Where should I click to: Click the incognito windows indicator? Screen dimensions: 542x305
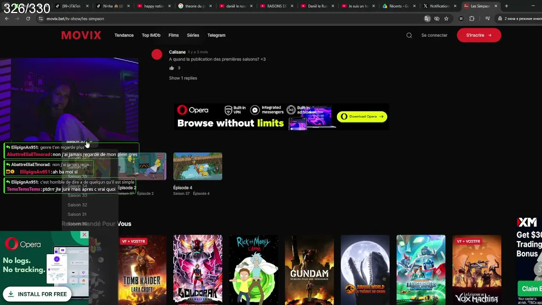click(x=520, y=19)
